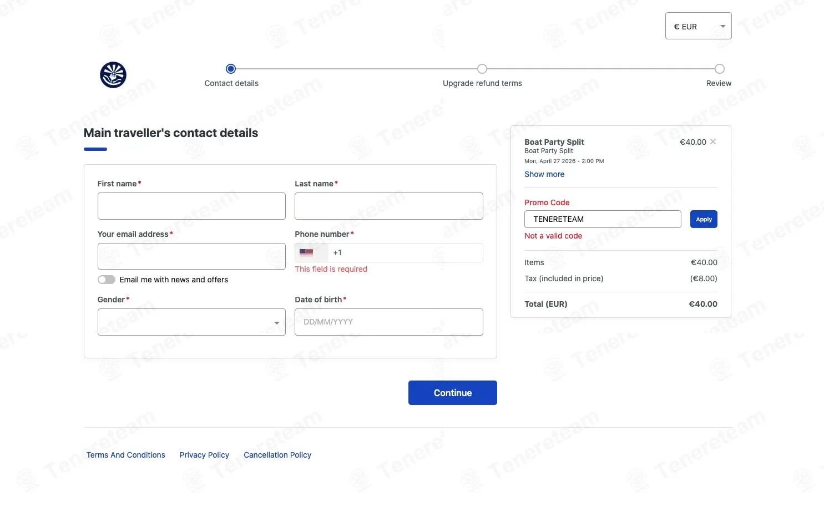Open the Privacy Policy link

(x=204, y=455)
